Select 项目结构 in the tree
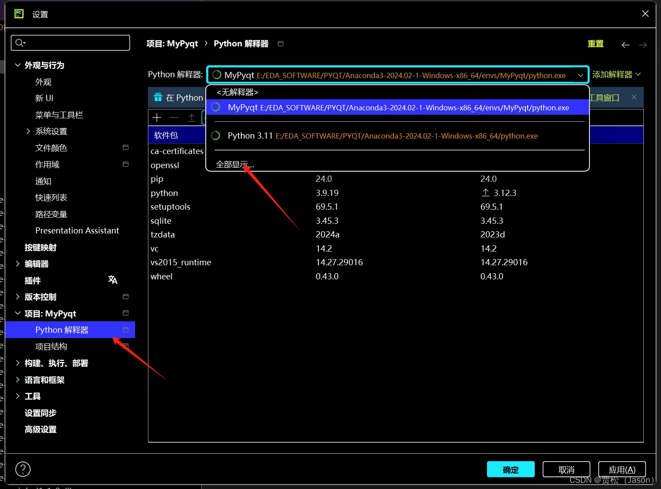This screenshot has height=489, width=661. (51, 346)
